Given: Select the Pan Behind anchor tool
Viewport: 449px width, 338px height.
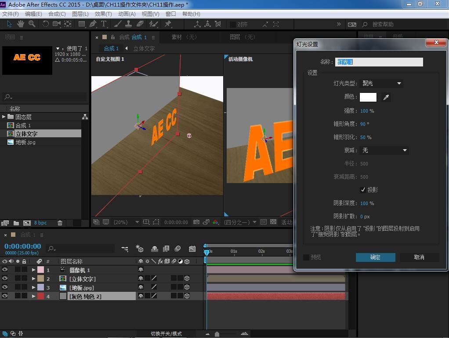Looking at the screenshot, I should [x=68, y=24].
